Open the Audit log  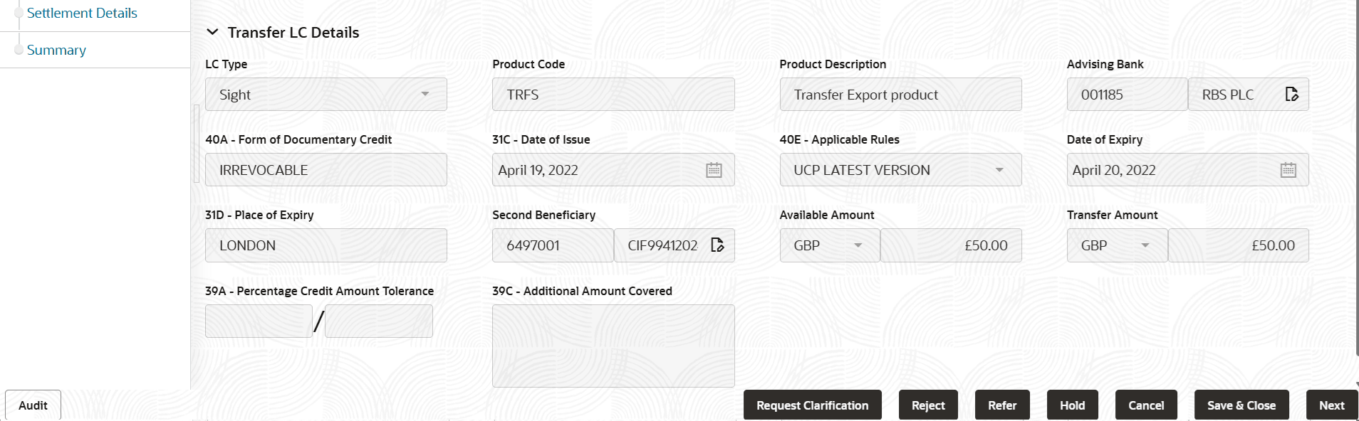click(33, 405)
